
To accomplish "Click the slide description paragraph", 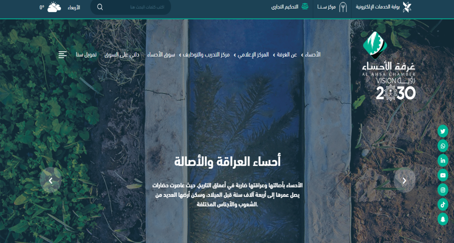I will (x=227, y=194).
